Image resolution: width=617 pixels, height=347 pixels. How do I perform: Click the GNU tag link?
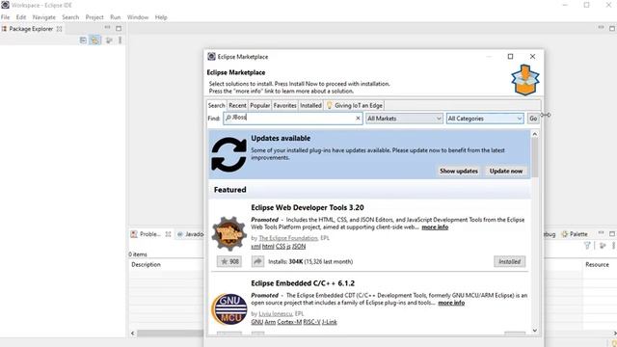pyautogui.click(x=257, y=322)
